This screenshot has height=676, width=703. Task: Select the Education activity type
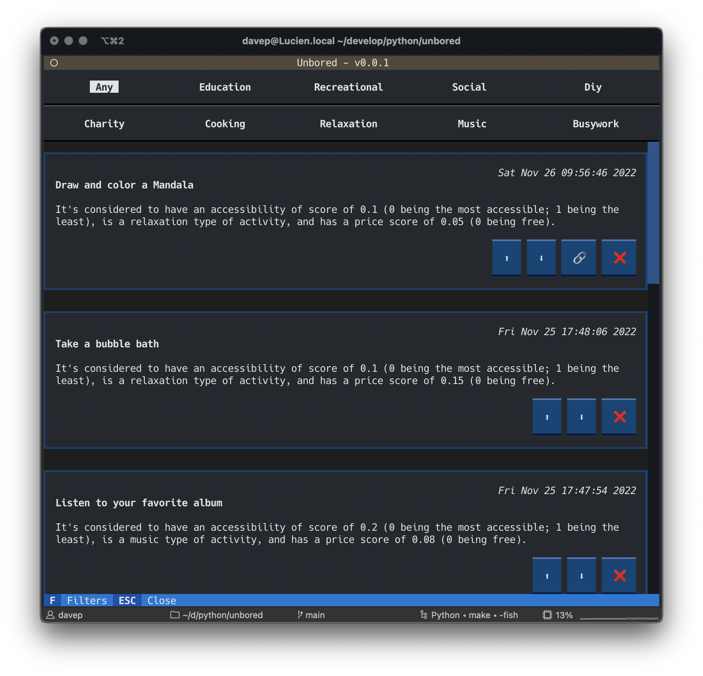225,87
